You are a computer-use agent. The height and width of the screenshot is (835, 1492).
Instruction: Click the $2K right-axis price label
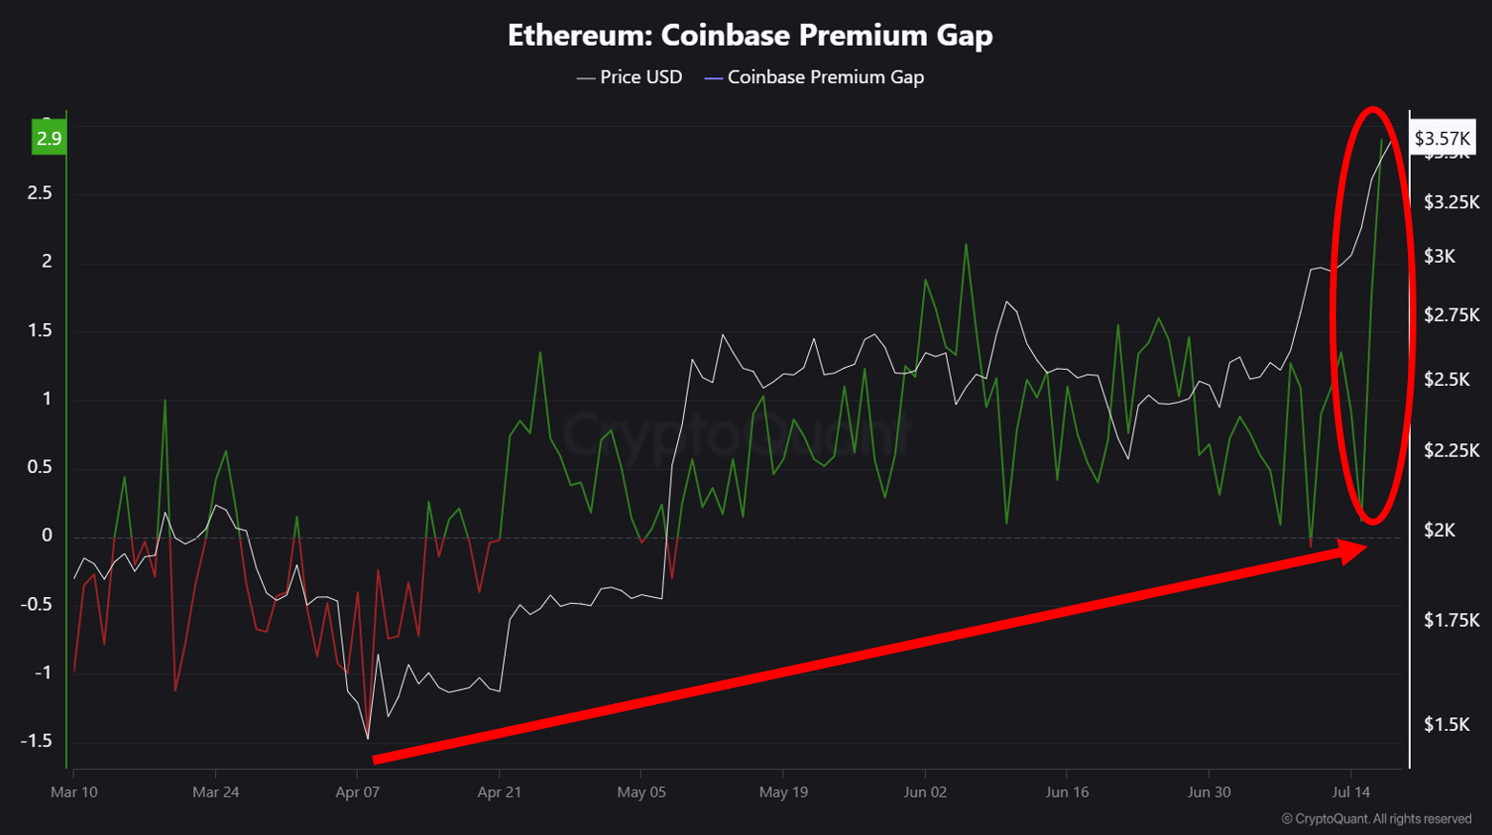point(1439,530)
